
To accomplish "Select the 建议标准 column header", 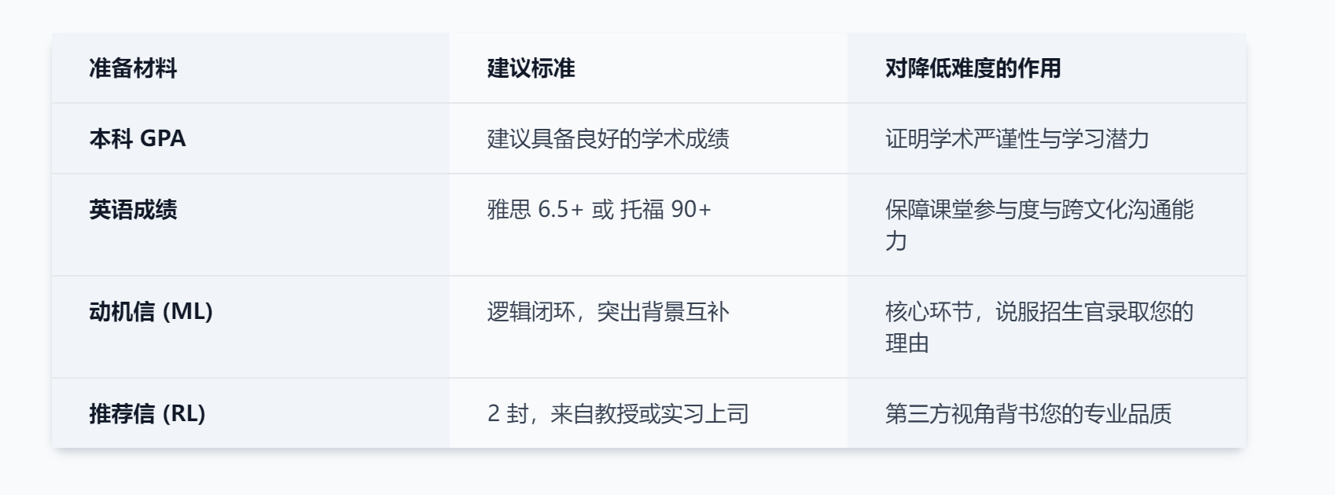I will click(x=531, y=68).
